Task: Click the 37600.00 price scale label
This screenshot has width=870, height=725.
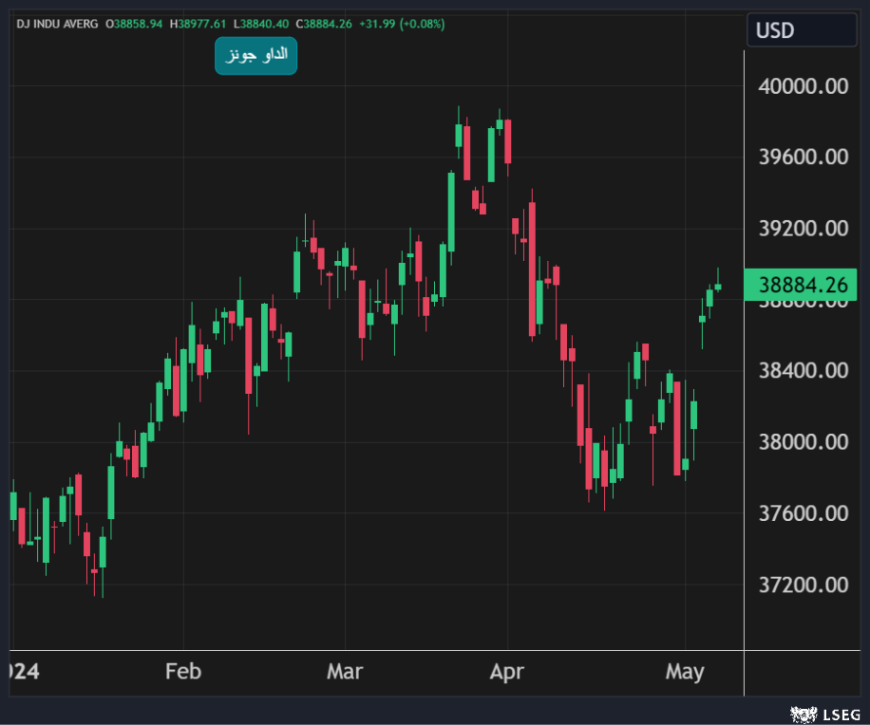Action: [804, 513]
